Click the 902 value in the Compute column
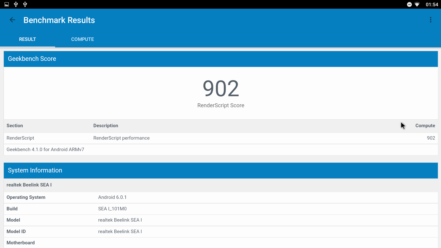 431,138
